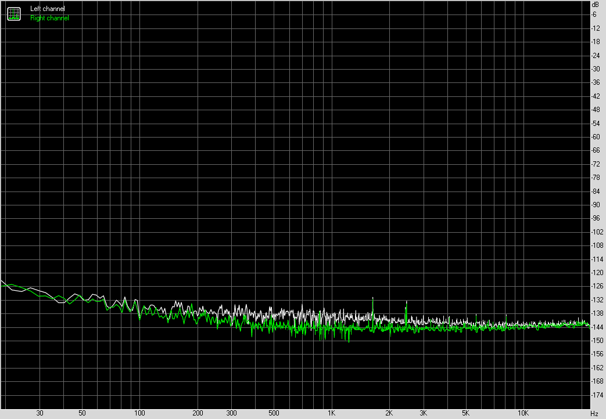Click the '-120' dB scale label

coord(597,273)
